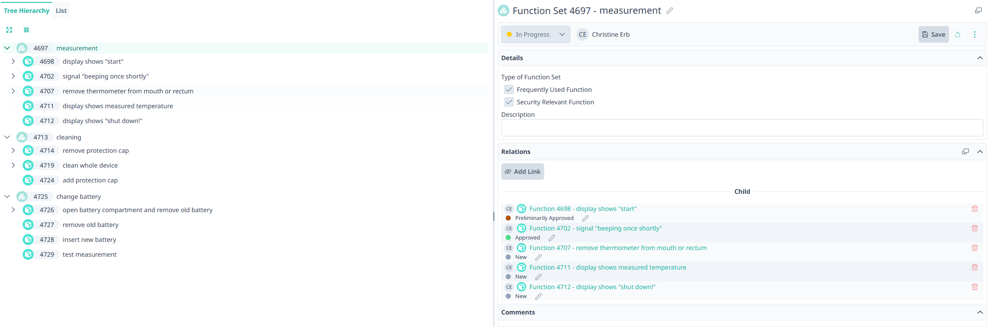Click the function set icon beside the detail title
This screenshot has height=327, width=988.
pyautogui.click(x=504, y=11)
